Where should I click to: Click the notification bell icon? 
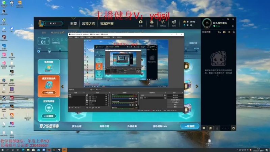click(x=233, y=26)
